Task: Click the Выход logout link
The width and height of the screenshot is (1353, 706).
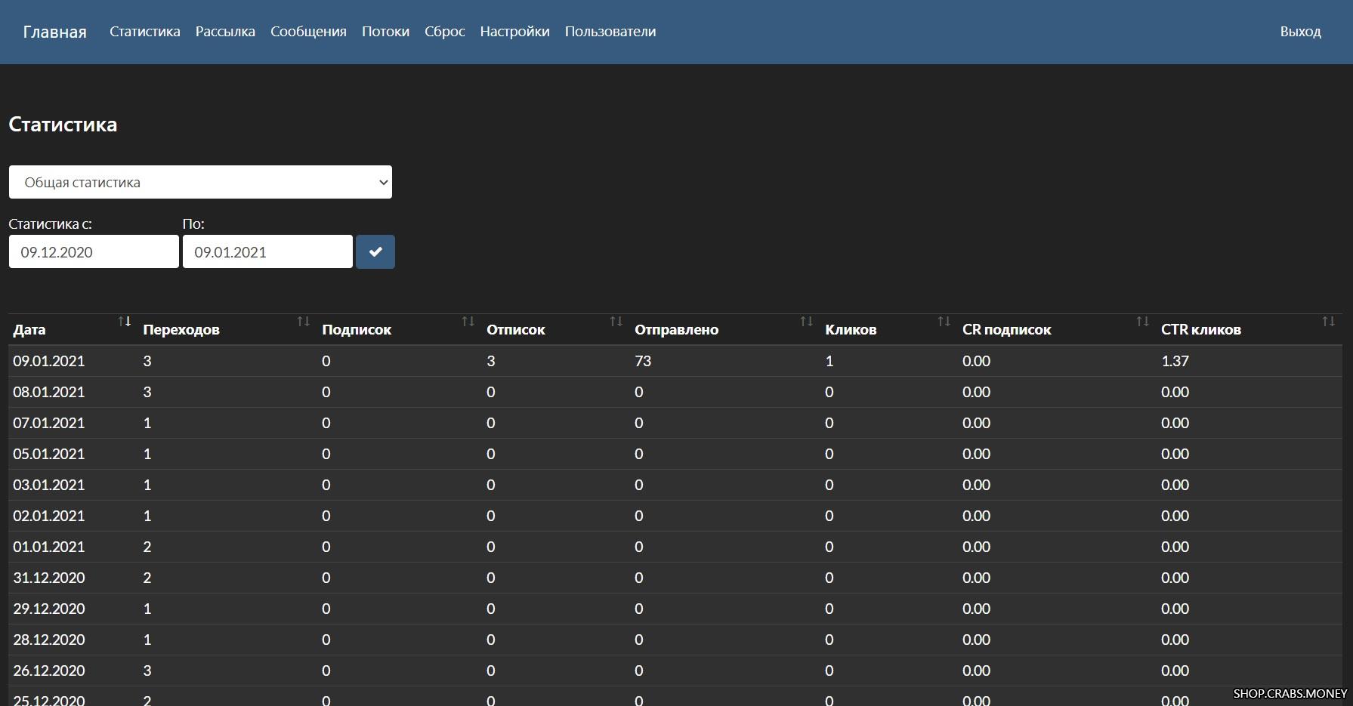Action: click(1300, 32)
